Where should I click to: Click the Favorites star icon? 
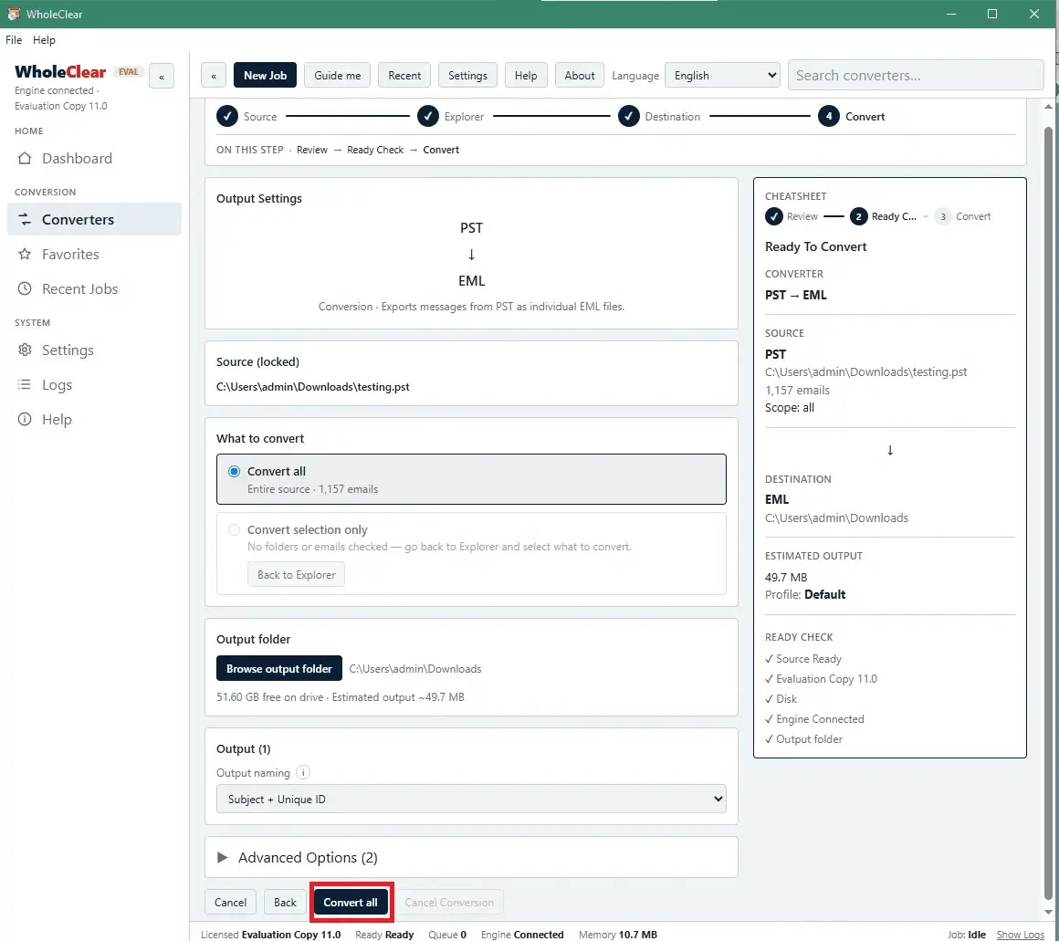pyautogui.click(x=25, y=254)
